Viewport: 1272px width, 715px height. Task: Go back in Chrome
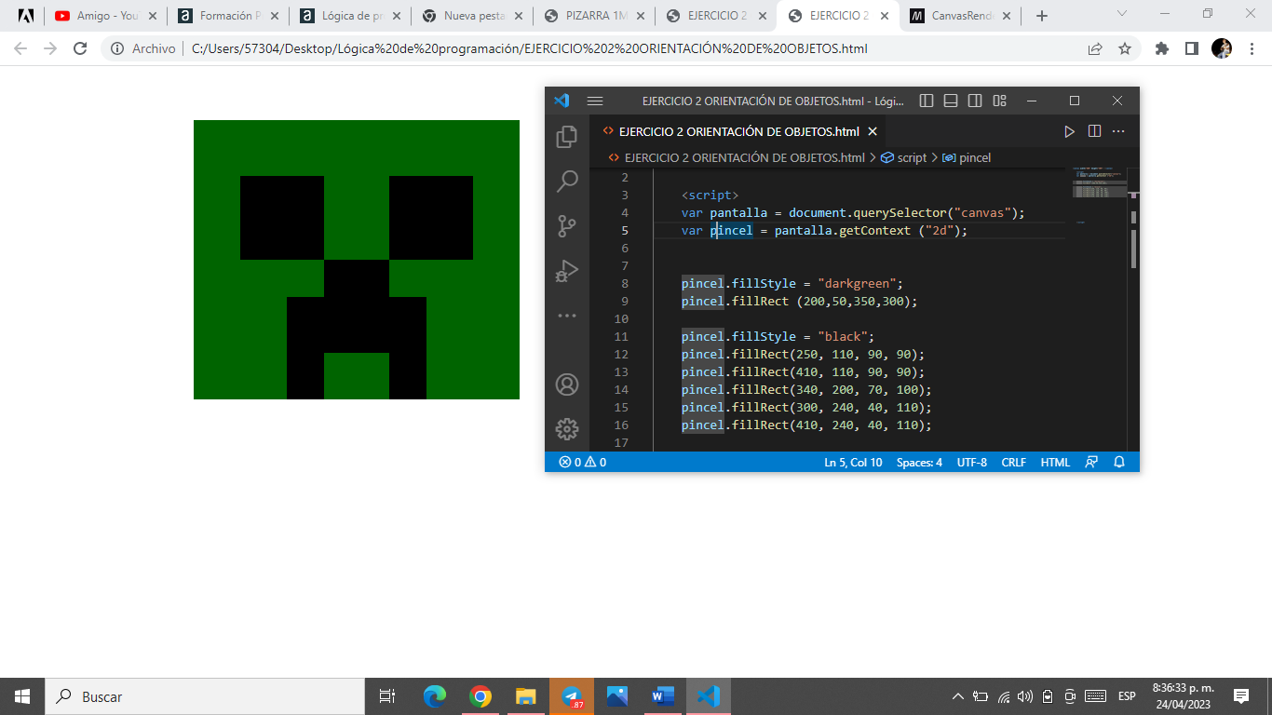click(20, 48)
